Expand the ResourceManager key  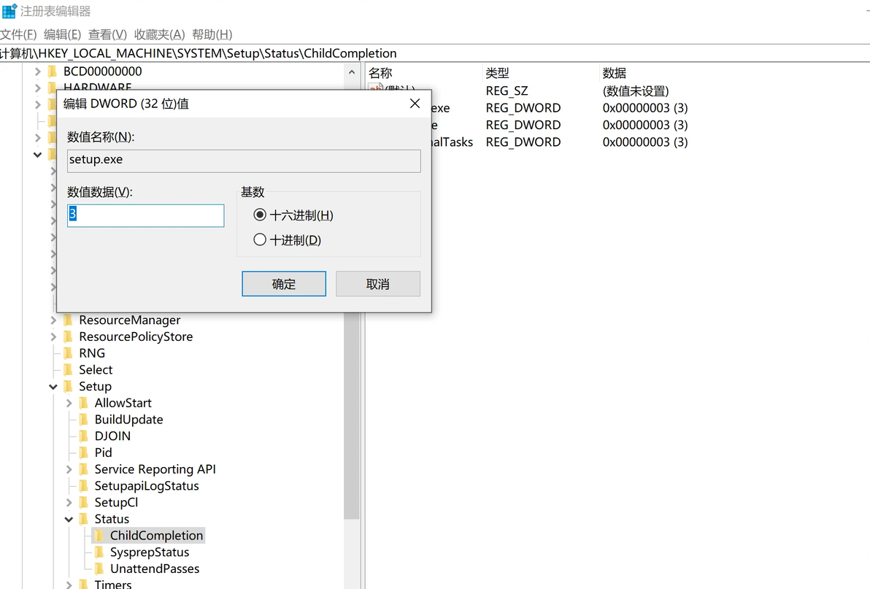[x=53, y=320]
